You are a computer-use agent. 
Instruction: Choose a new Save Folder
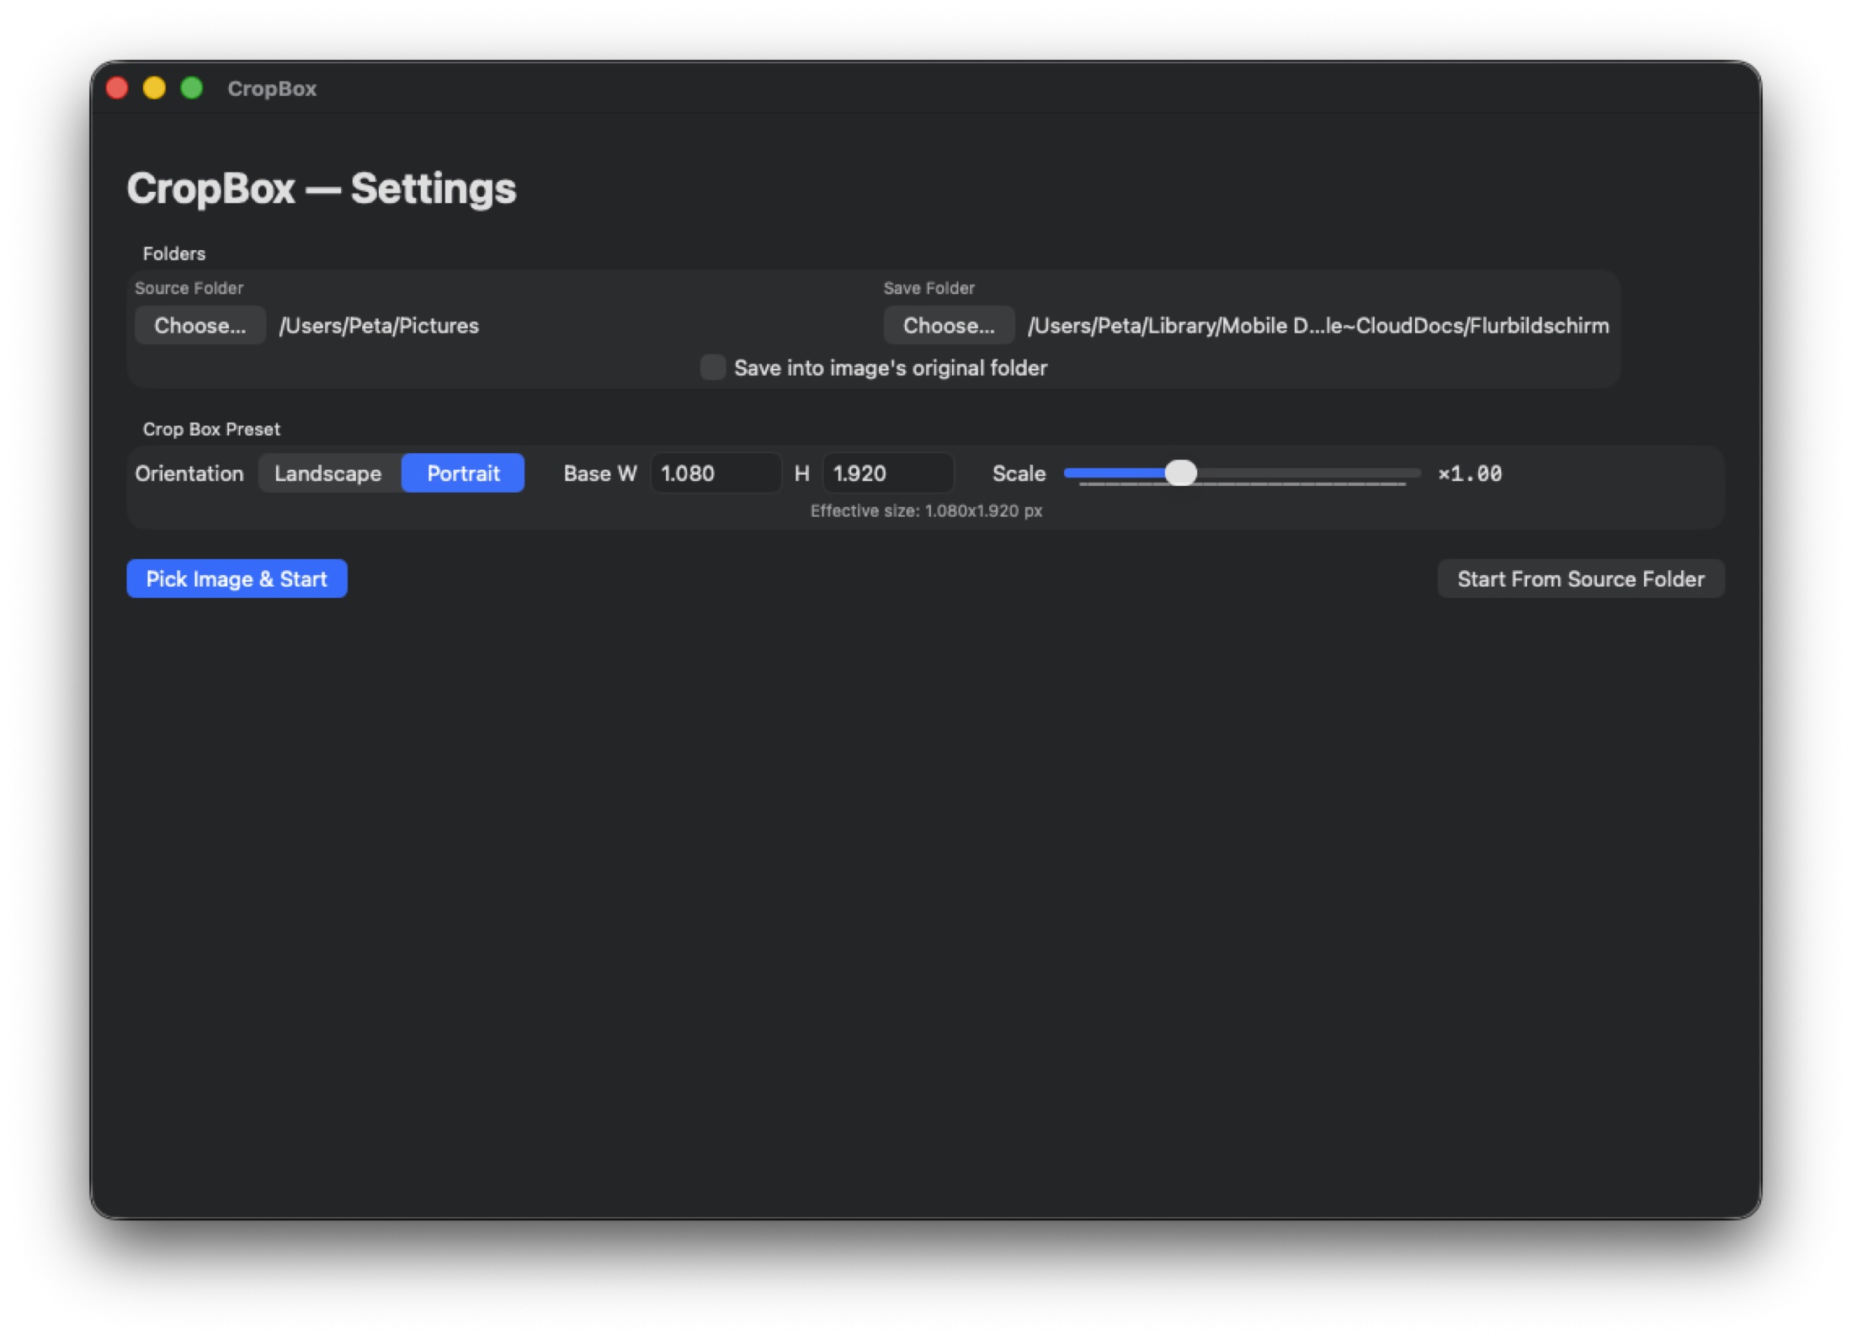click(949, 326)
